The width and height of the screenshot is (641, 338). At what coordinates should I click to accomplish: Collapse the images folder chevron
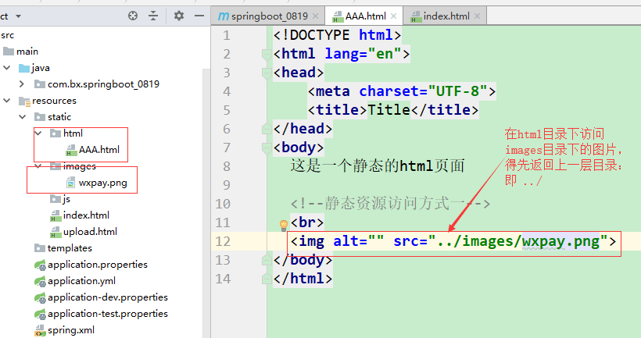click(38, 165)
